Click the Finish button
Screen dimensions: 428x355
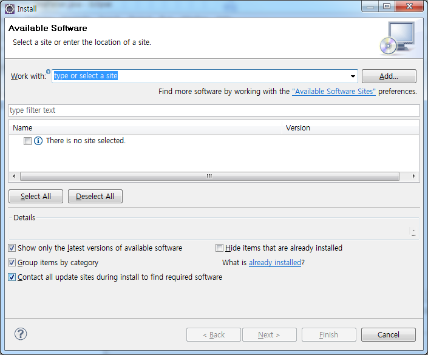coord(329,335)
